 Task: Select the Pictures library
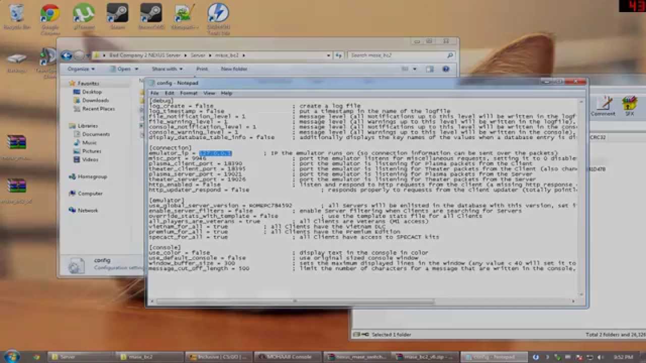click(92, 151)
